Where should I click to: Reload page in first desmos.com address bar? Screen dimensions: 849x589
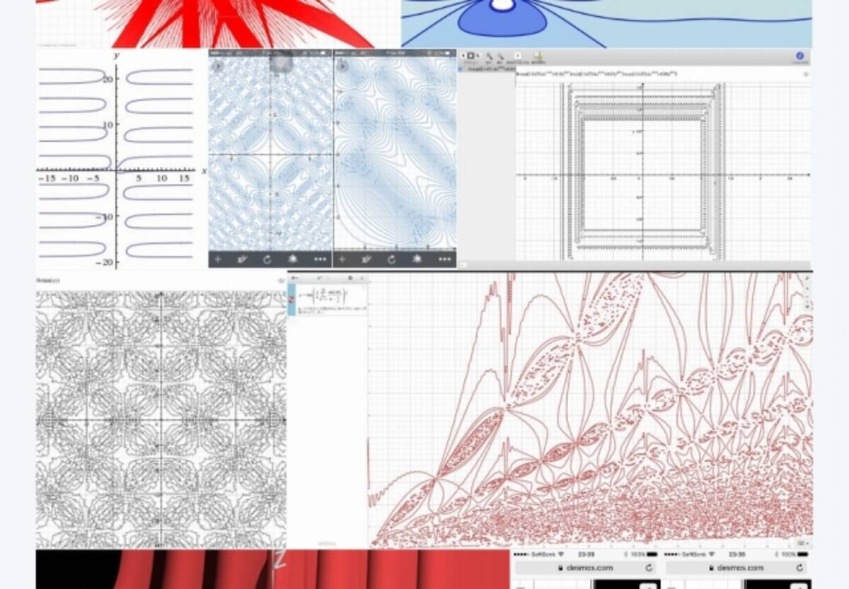(649, 568)
